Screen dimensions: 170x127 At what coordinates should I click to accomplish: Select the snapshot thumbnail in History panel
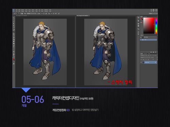pyautogui.click(x=143, y=37)
